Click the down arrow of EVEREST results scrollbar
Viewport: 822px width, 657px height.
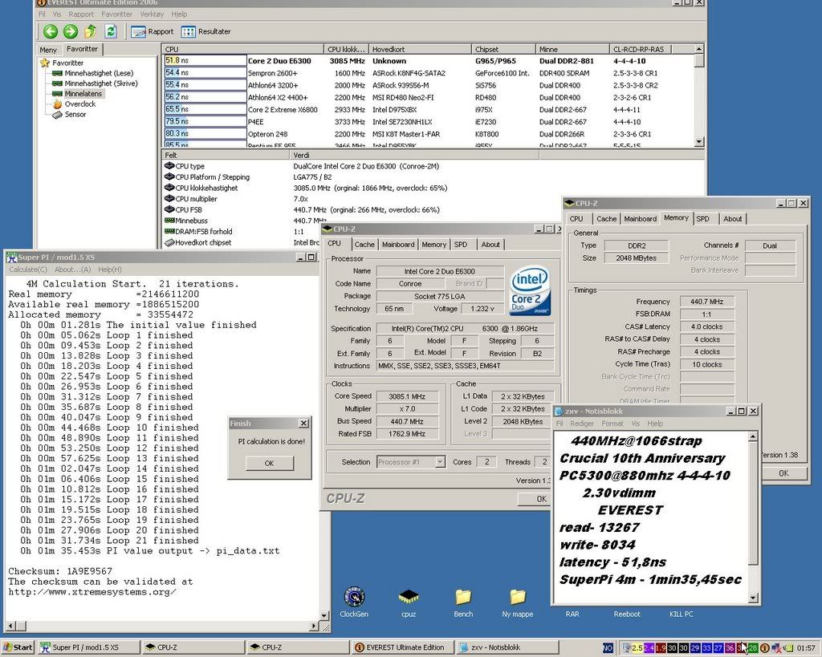pyautogui.click(x=699, y=142)
